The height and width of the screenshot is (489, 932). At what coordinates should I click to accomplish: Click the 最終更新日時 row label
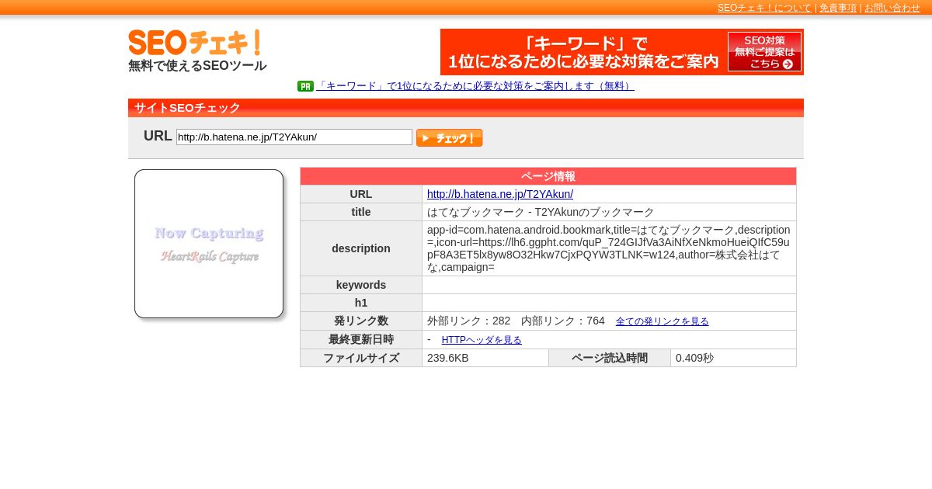click(361, 339)
